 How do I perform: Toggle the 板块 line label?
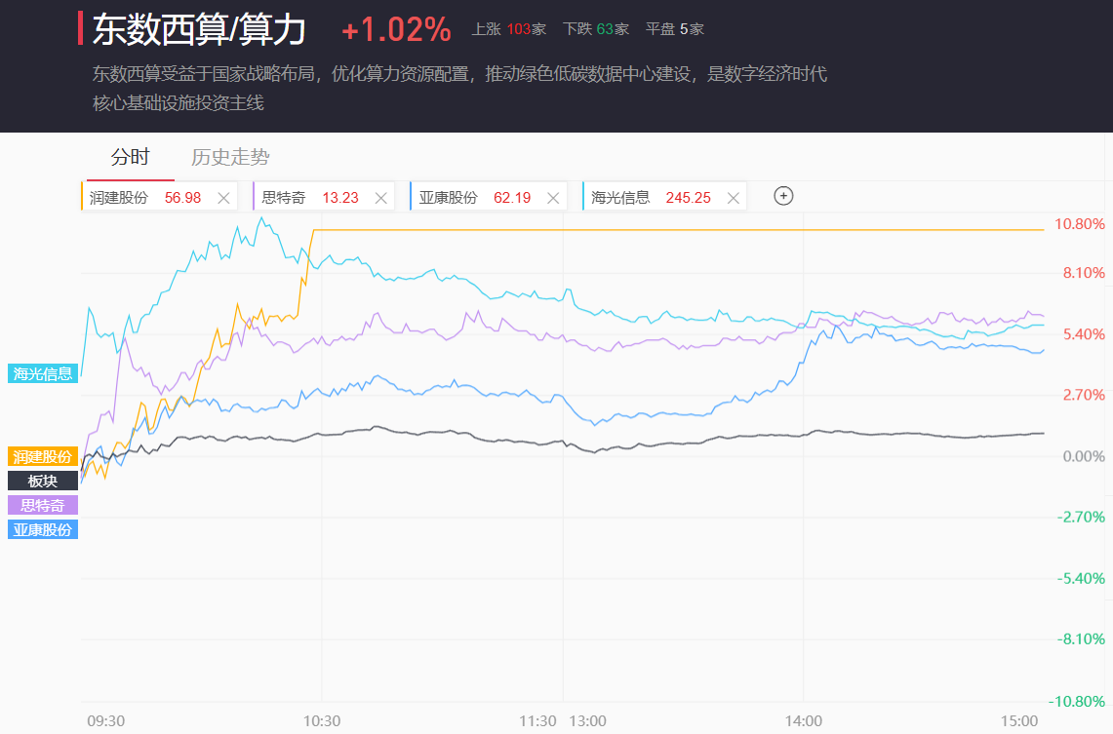pyautogui.click(x=43, y=481)
